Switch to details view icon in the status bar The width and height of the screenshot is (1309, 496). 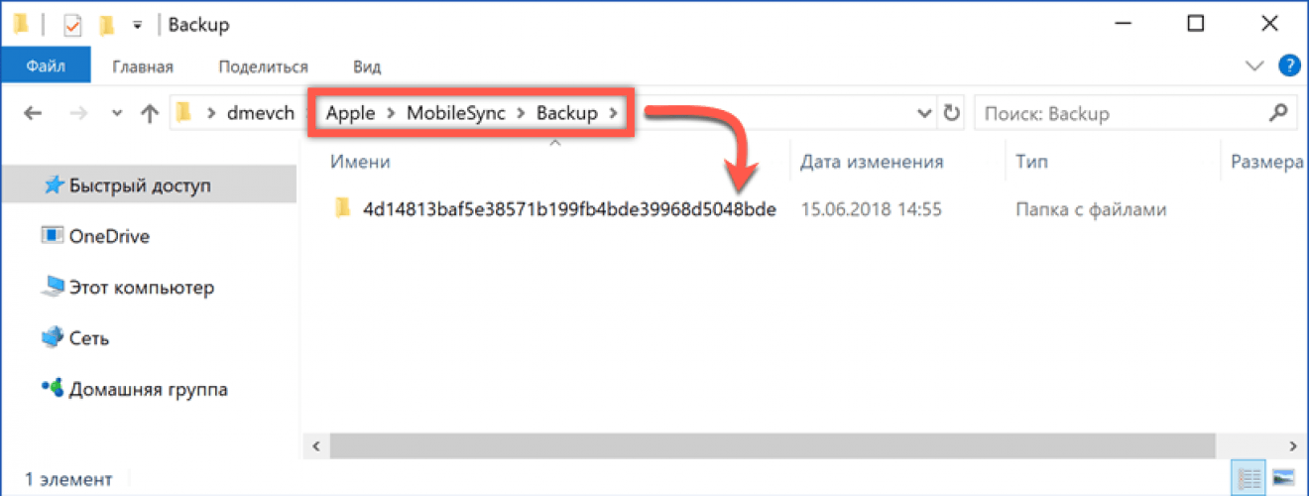coord(1246,478)
